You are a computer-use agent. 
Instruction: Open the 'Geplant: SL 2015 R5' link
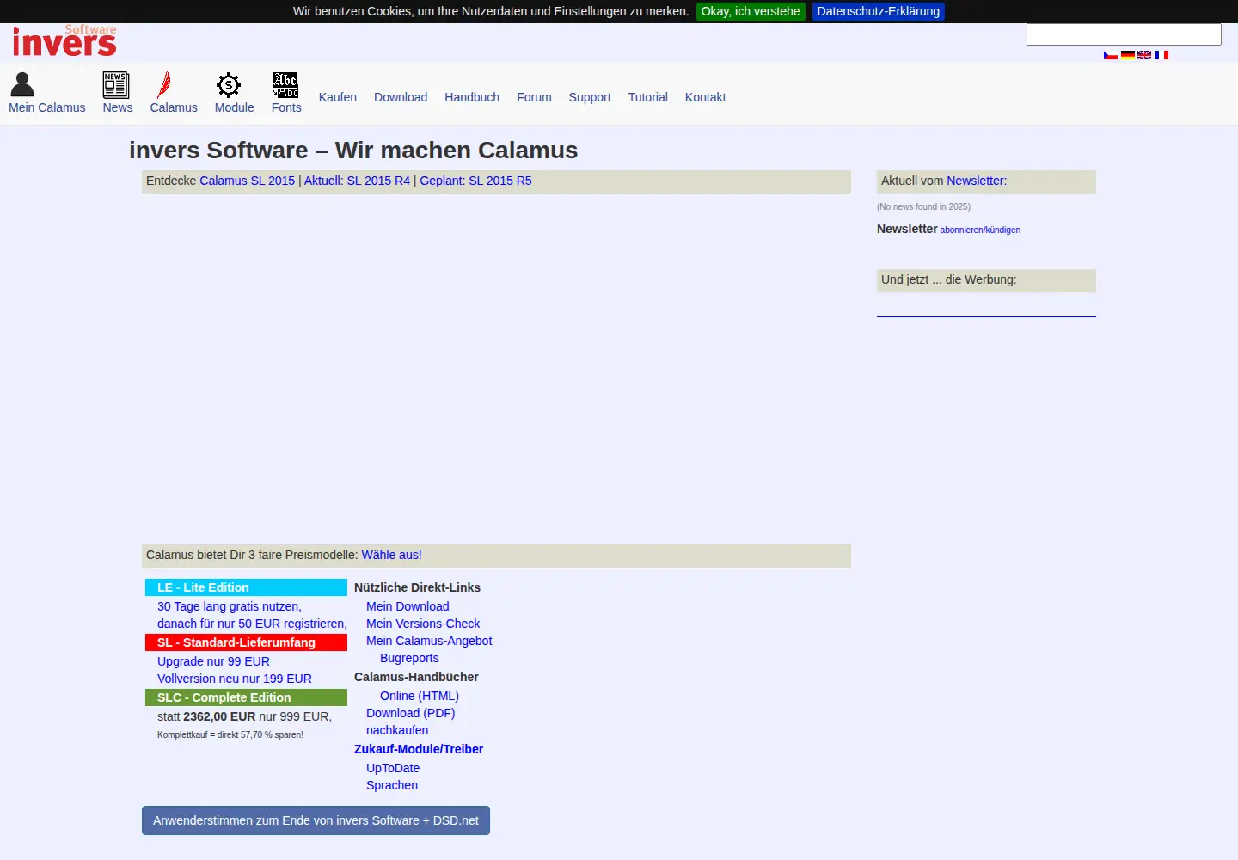tap(475, 181)
